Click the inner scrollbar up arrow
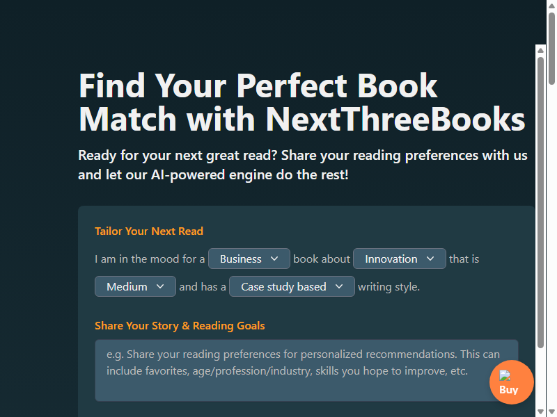 pyautogui.click(x=541, y=50)
